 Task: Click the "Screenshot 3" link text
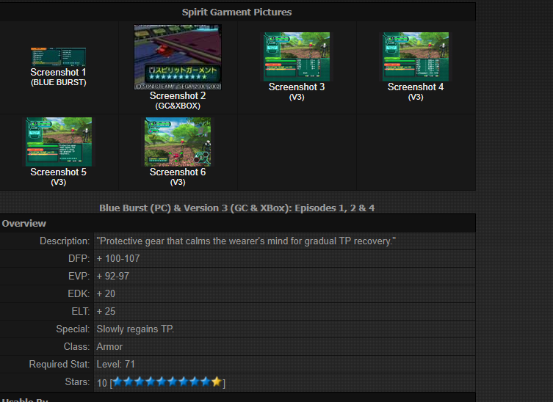point(297,87)
